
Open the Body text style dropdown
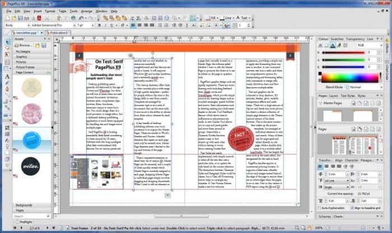click(x=29, y=25)
